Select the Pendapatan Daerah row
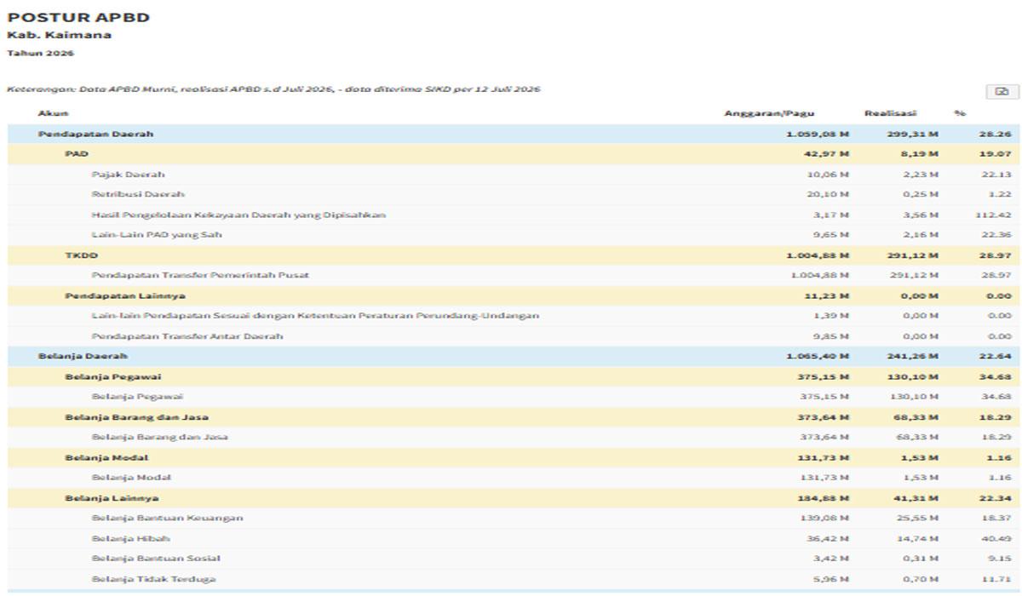 [514, 135]
